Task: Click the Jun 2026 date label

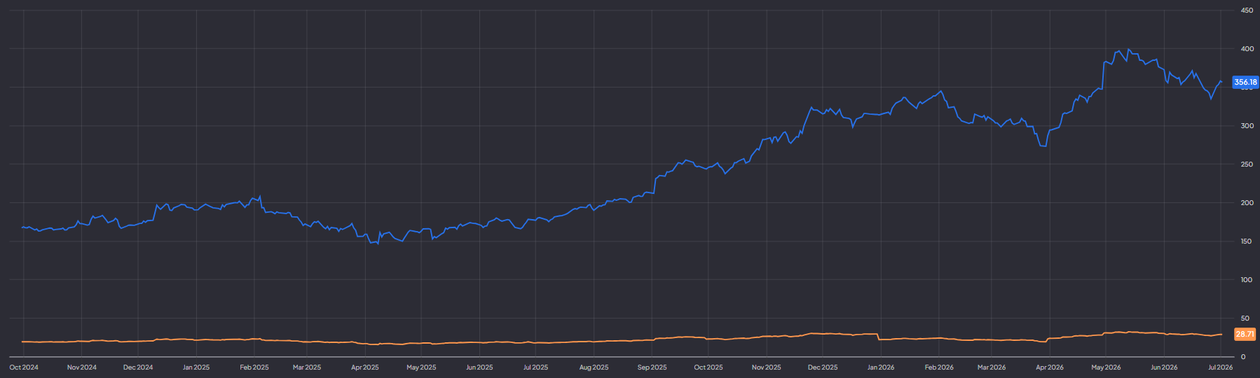Action: (x=1164, y=367)
